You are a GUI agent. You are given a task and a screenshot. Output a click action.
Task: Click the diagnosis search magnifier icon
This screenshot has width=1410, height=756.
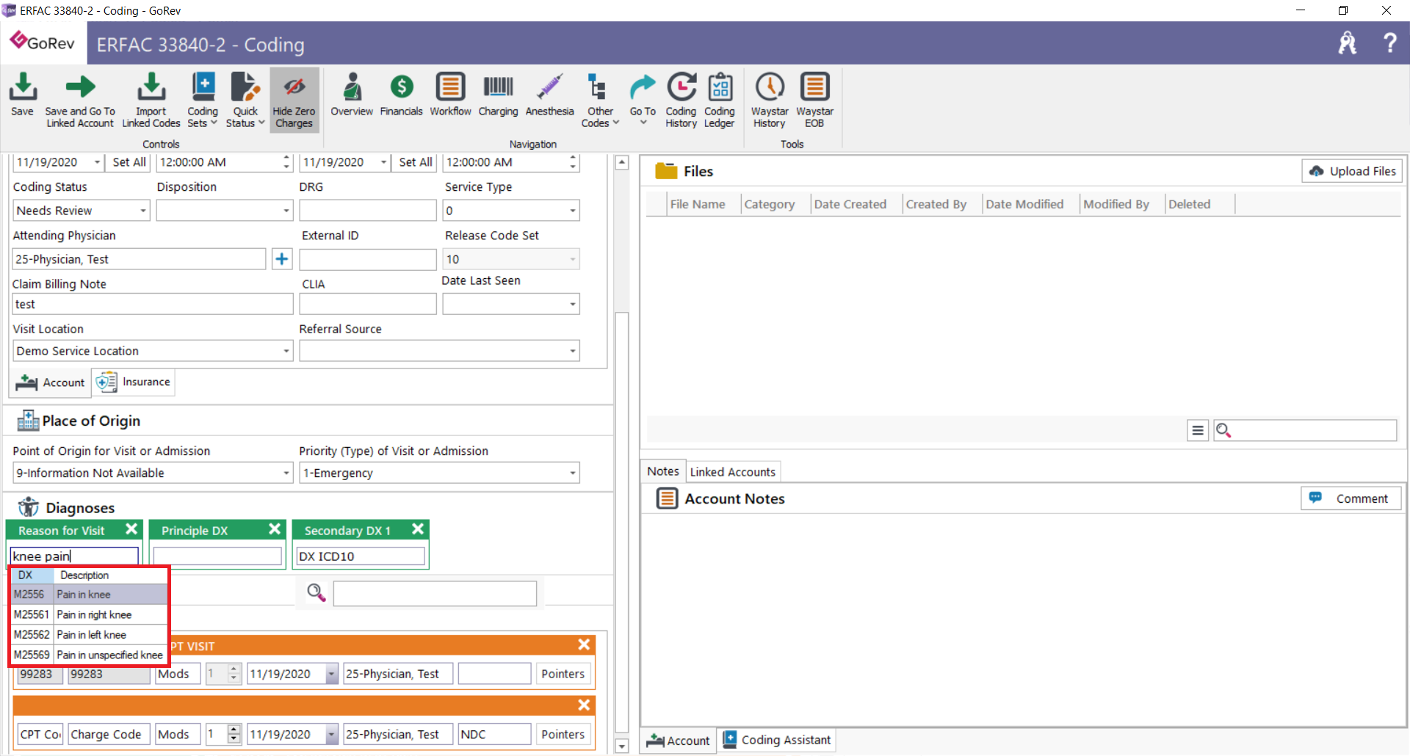[316, 592]
